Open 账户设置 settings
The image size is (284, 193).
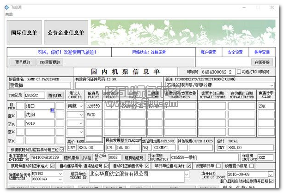(208, 52)
